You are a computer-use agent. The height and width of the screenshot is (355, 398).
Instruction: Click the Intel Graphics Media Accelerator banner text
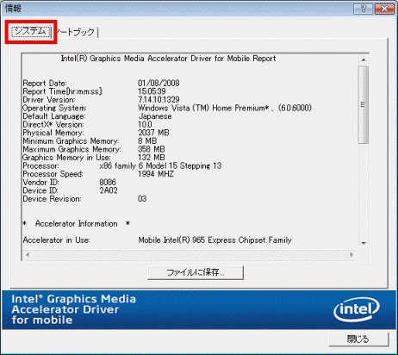(73, 309)
